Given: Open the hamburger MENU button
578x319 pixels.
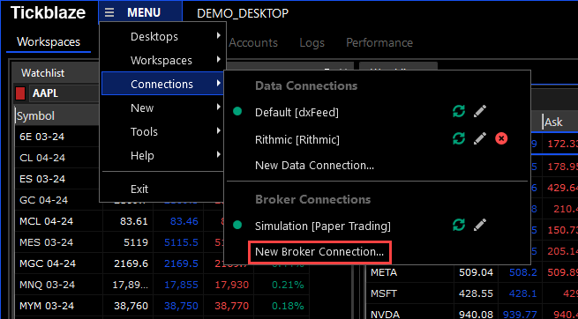Looking at the screenshot, I should click(x=140, y=12).
